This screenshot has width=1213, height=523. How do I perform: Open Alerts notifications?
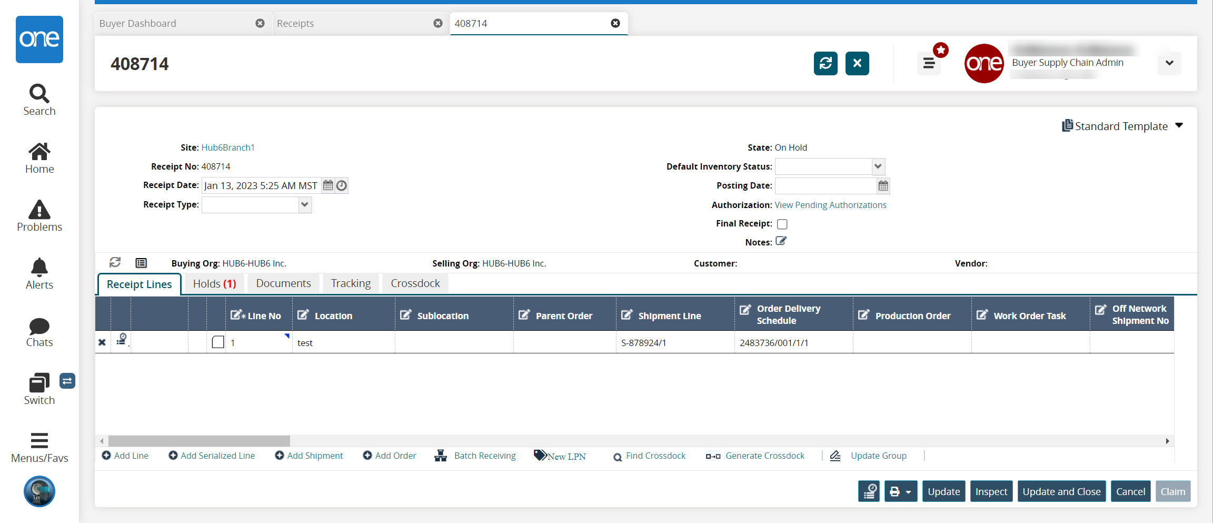click(39, 274)
